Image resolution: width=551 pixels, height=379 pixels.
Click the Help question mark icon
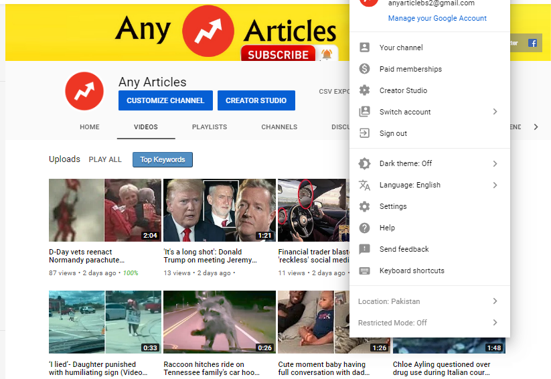coord(364,228)
